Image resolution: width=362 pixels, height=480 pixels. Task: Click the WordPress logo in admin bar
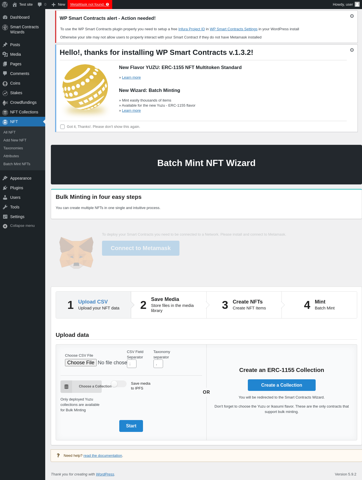(x=5, y=5)
